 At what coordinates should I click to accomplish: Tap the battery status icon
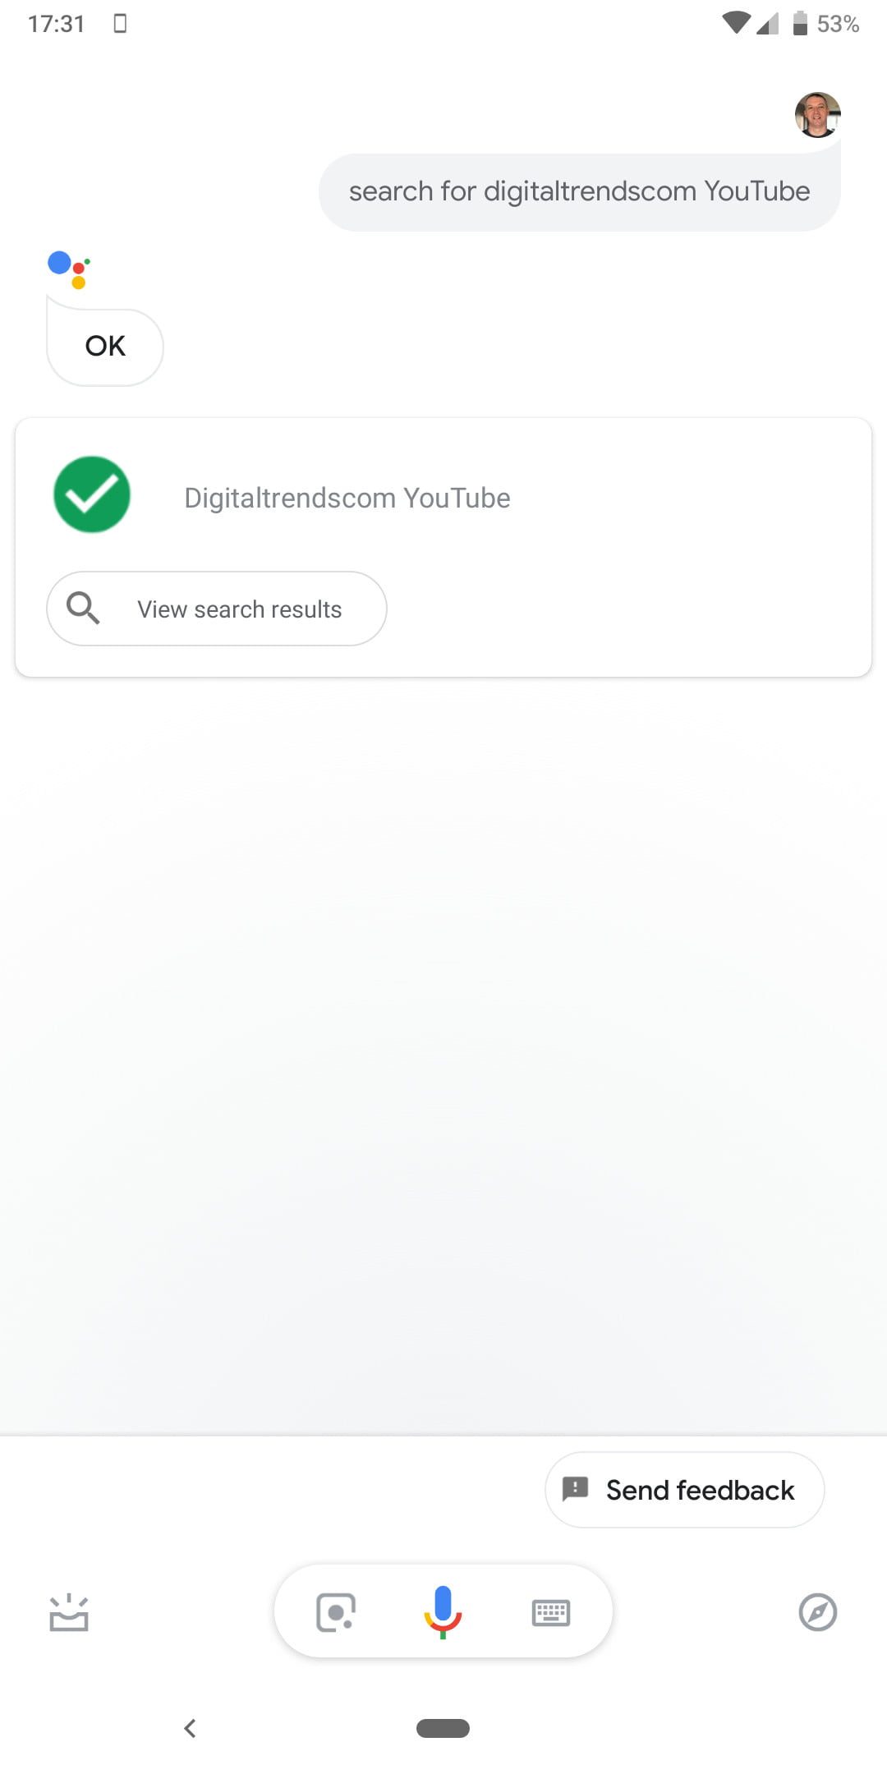pyautogui.click(x=800, y=23)
